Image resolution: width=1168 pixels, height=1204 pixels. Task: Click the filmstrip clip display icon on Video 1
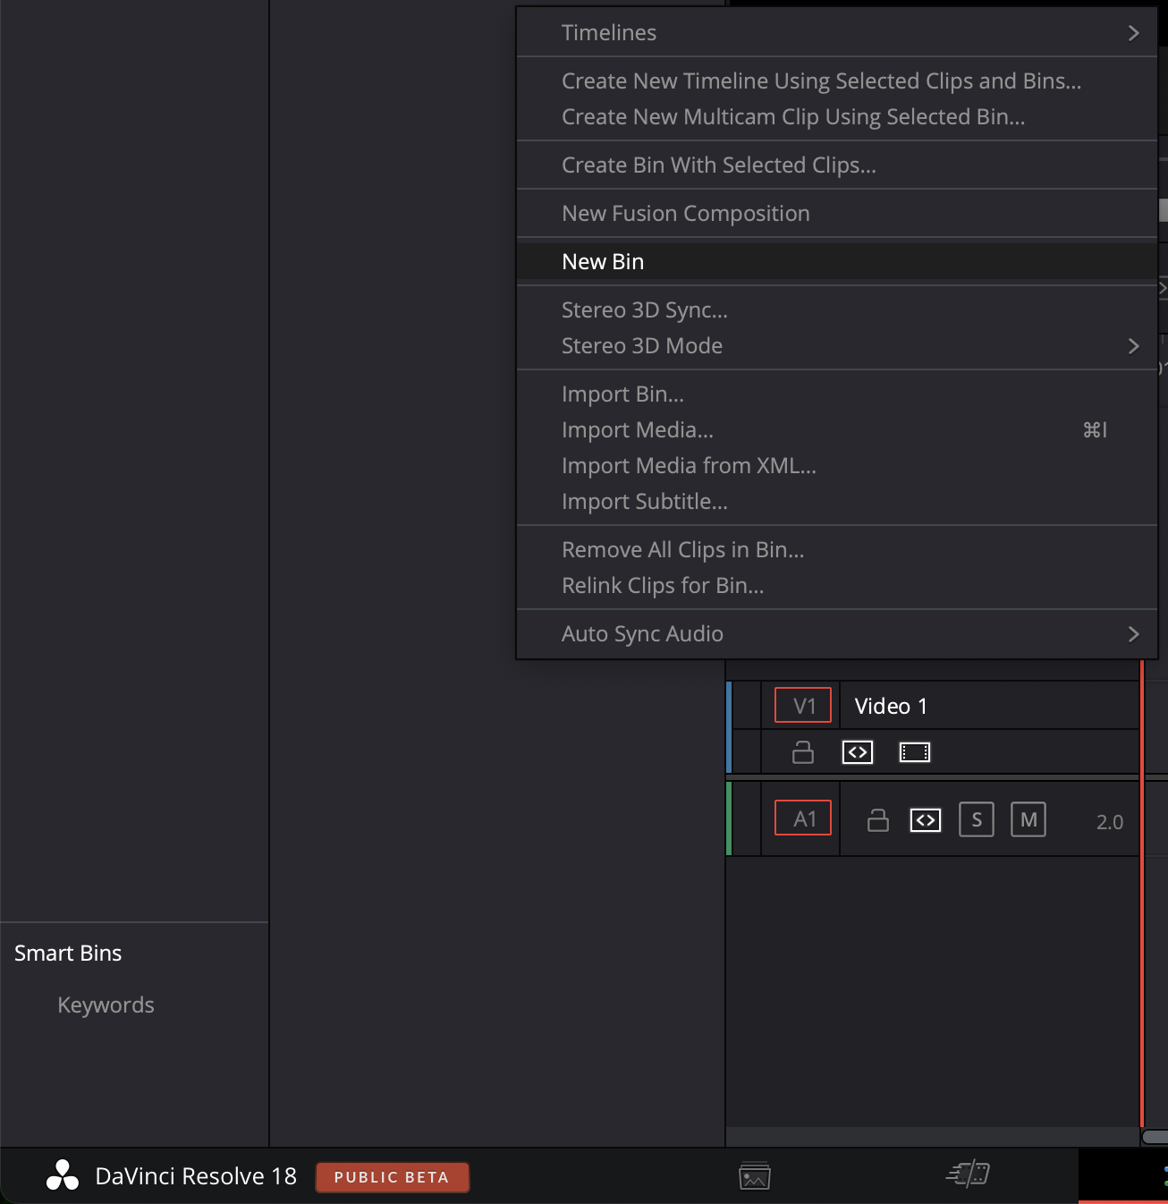pyautogui.click(x=915, y=751)
